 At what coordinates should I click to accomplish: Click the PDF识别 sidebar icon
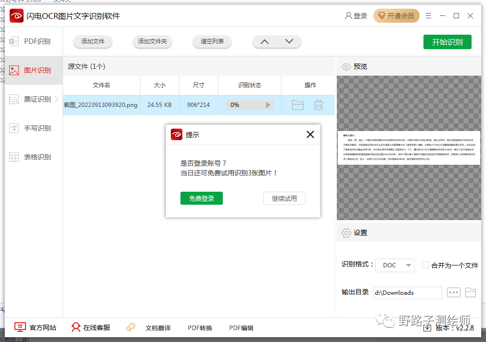tap(14, 41)
